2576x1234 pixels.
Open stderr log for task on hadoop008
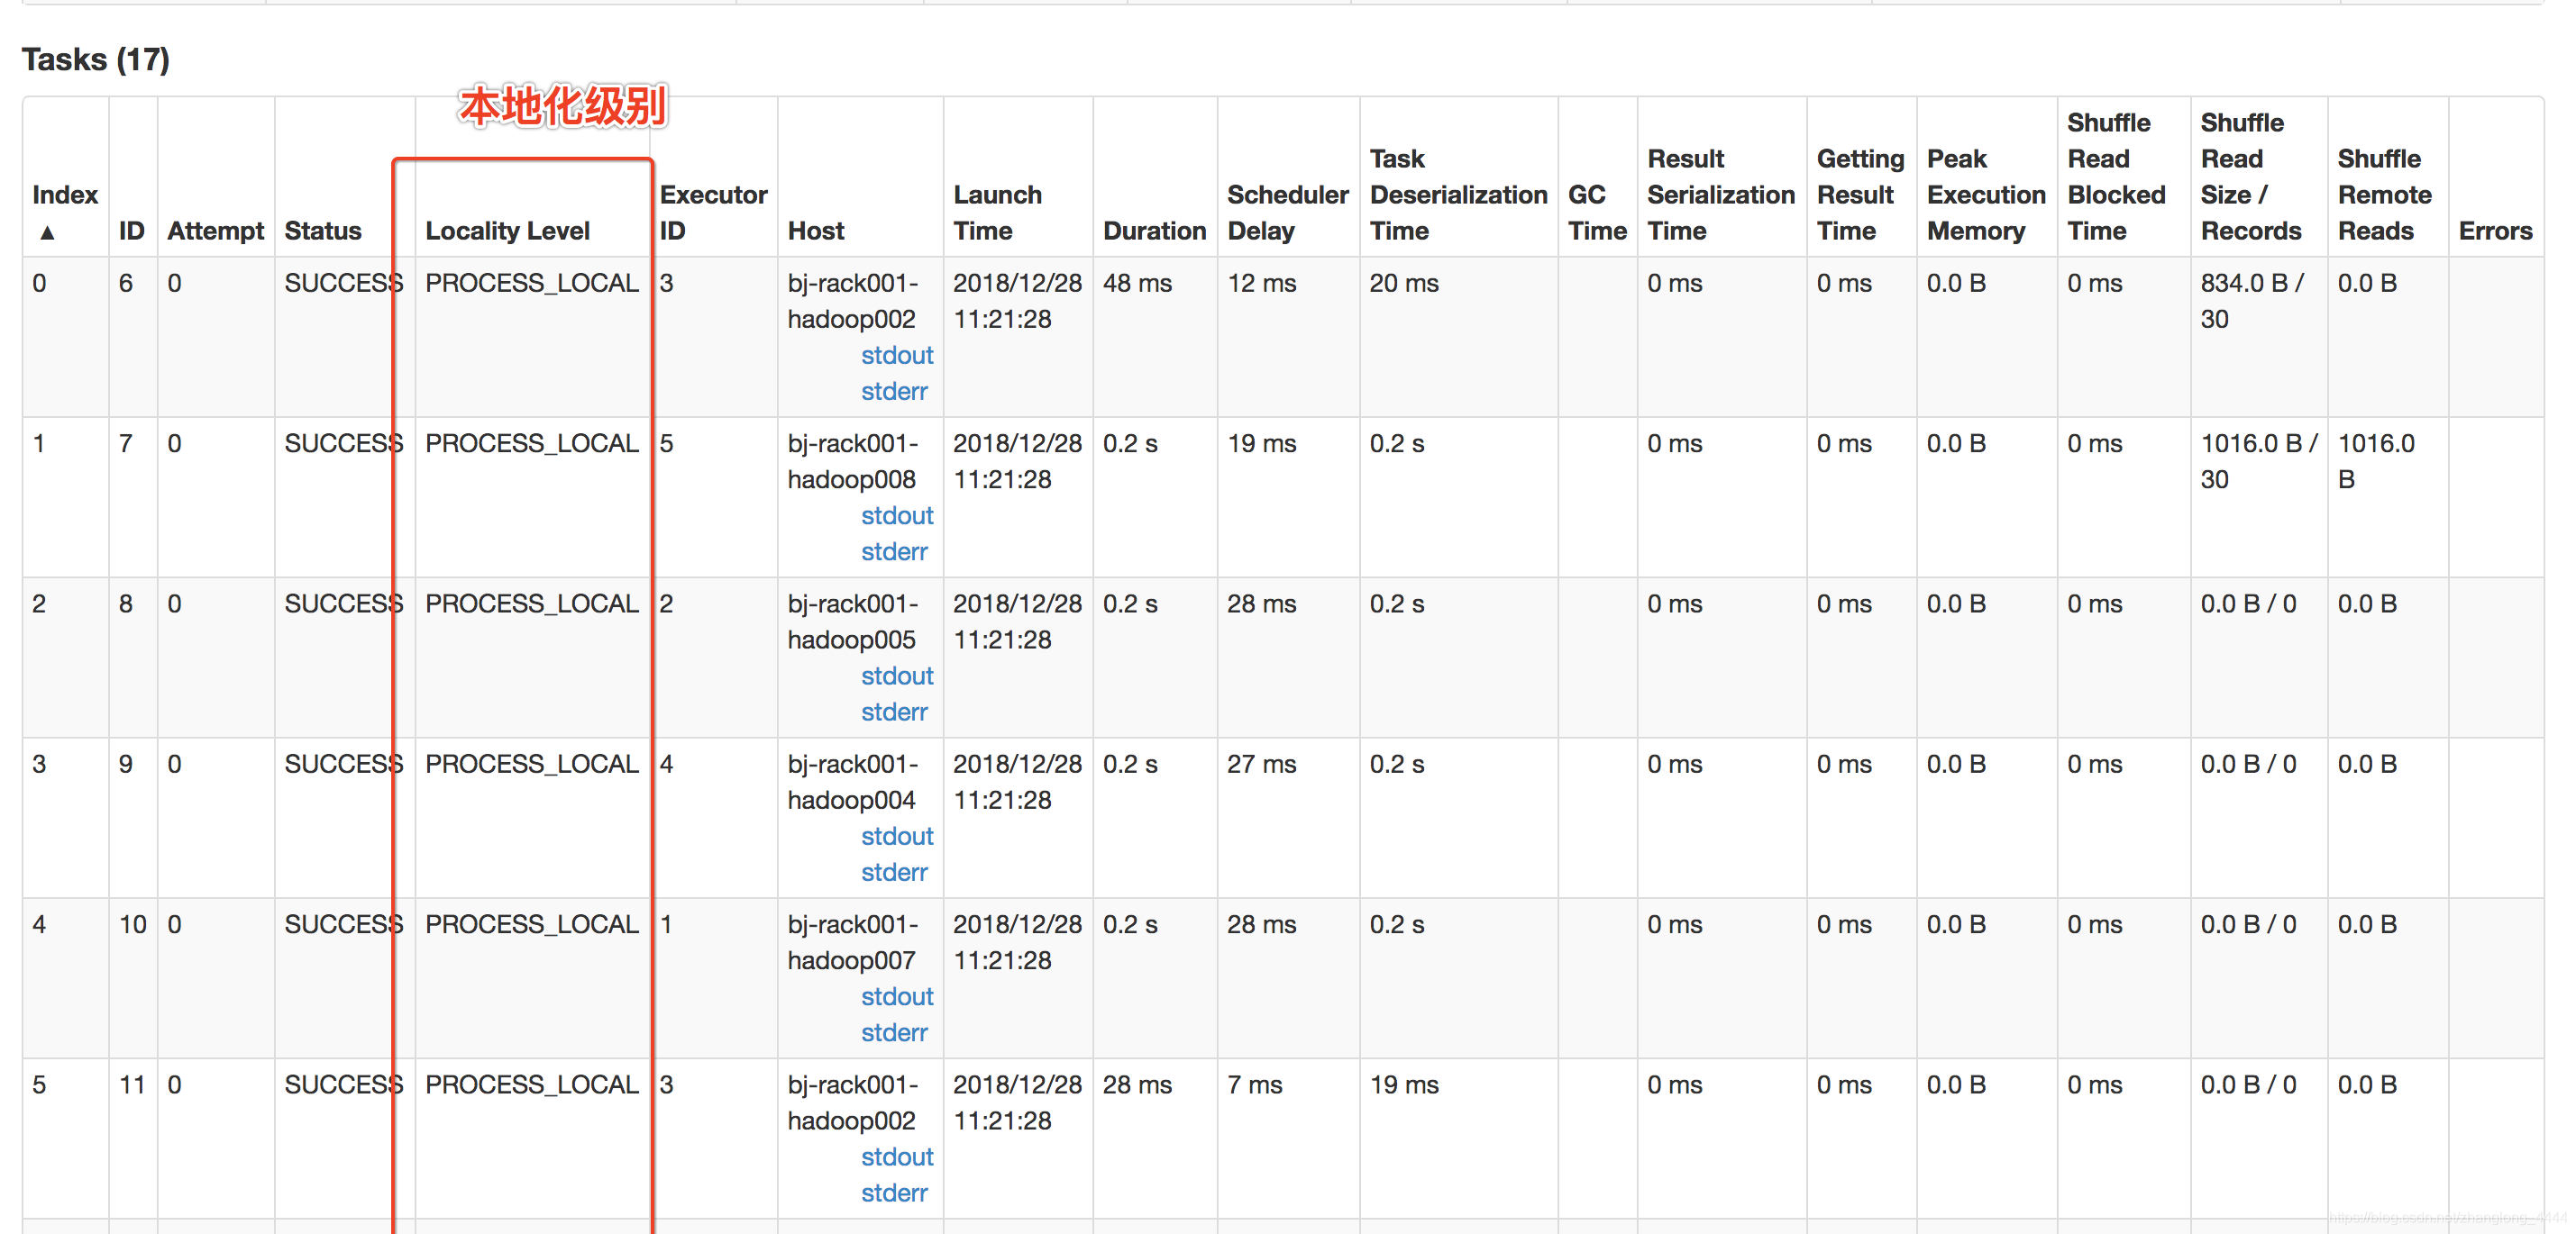pos(894,550)
